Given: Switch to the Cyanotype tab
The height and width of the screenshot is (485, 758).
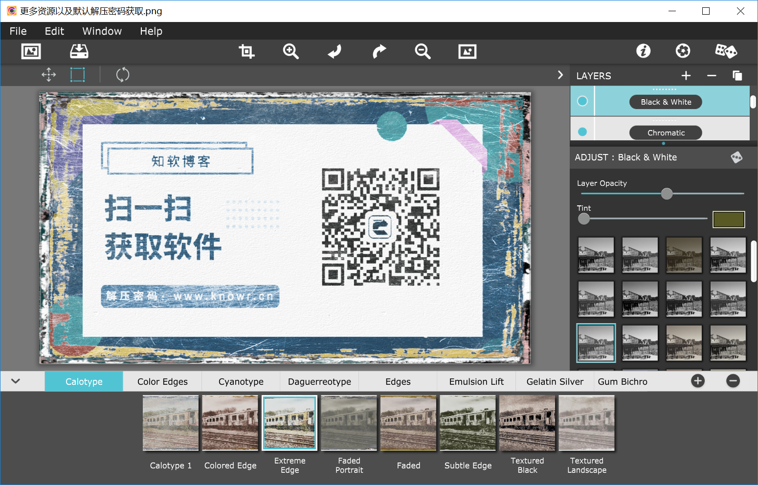Looking at the screenshot, I should coord(241,381).
